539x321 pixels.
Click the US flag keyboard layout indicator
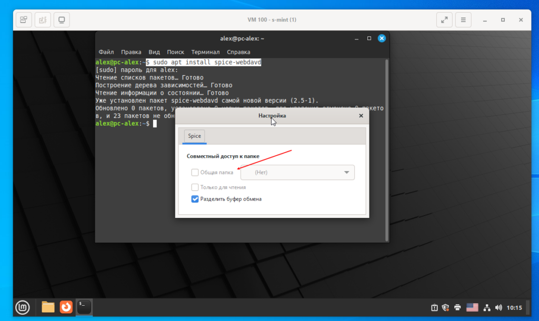pyautogui.click(x=472, y=308)
